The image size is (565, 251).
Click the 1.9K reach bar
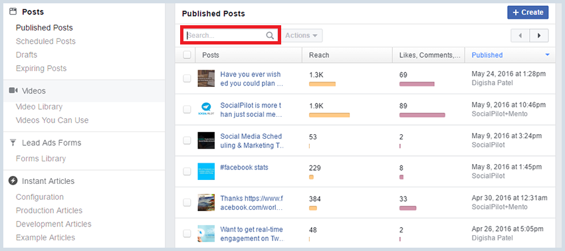tap(329, 116)
